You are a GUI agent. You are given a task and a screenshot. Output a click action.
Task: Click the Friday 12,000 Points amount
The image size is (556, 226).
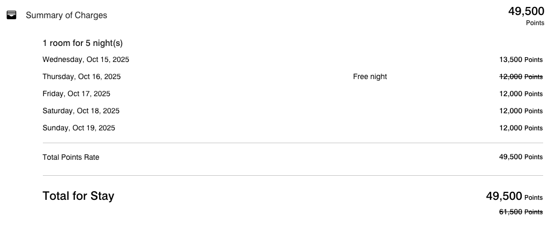521,93
